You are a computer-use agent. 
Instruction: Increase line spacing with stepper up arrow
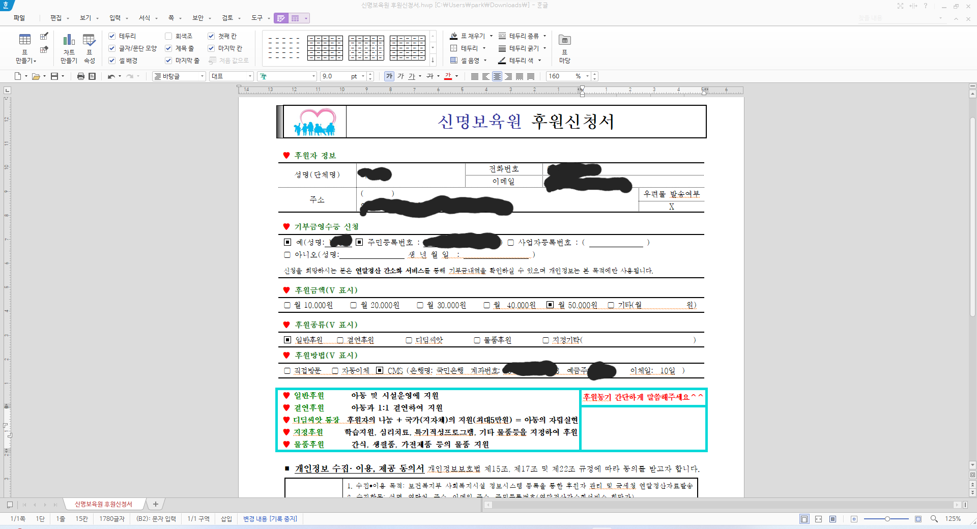[594, 74]
